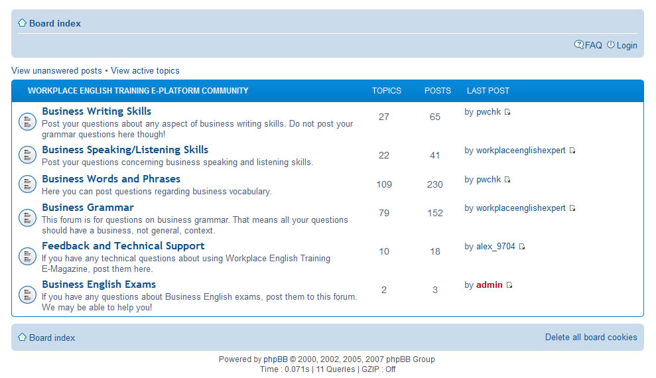Open the phpBB link in footer
The width and height of the screenshot is (656, 378).
[275, 359]
